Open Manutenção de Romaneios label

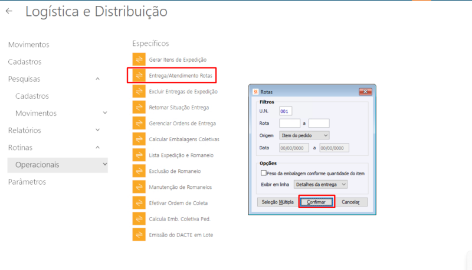tap(181, 187)
